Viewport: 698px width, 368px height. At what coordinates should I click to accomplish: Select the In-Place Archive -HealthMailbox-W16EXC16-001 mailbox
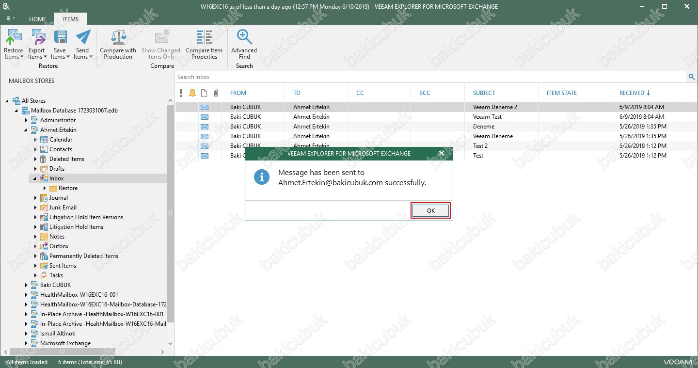(102, 314)
